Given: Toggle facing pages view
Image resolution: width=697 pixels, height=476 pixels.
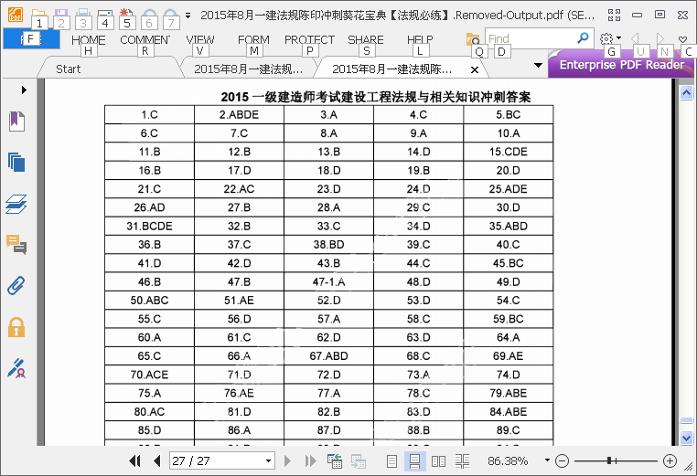Looking at the screenshot, I should coord(439,461).
